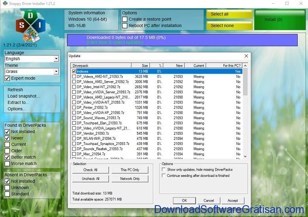Select the DP_Video_nVIDIA-NT_21093.7z row
This screenshot has width=308, height=217.
(x=156, y=102)
